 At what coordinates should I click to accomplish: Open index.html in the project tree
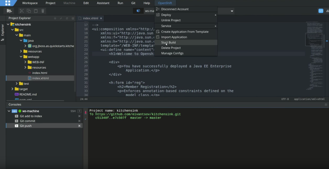click(x=40, y=73)
